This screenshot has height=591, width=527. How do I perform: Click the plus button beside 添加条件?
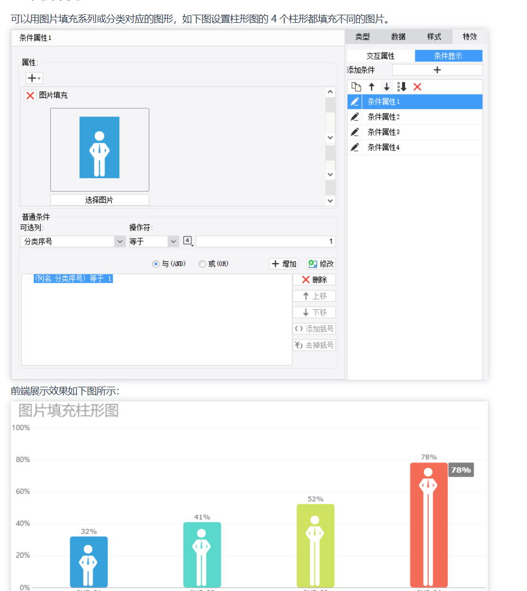point(437,70)
